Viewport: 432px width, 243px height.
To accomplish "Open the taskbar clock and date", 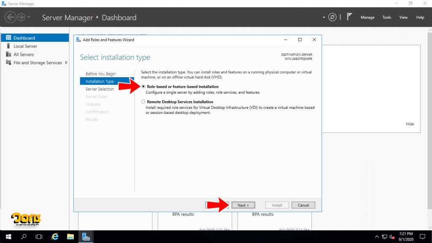I will pyautogui.click(x=406, y=237).
